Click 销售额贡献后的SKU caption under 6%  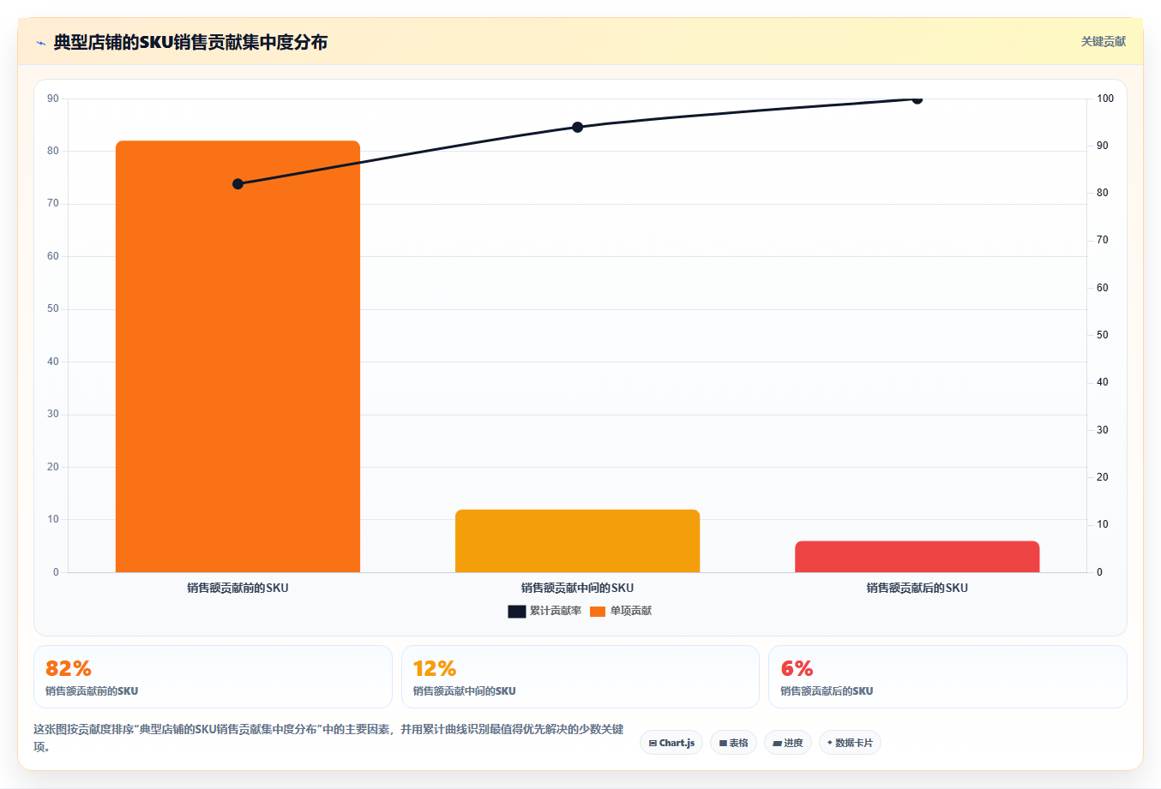point(827,690)
